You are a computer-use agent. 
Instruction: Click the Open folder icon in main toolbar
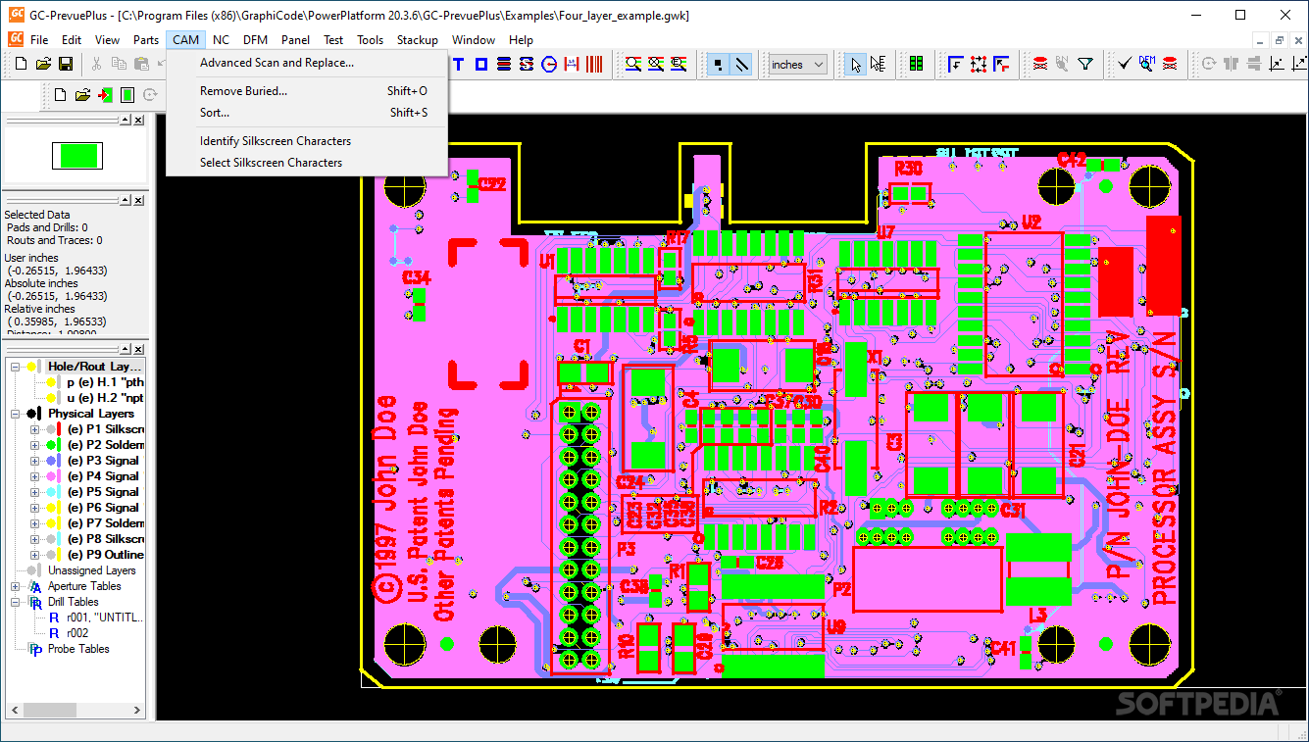click(x=43, y=65)
